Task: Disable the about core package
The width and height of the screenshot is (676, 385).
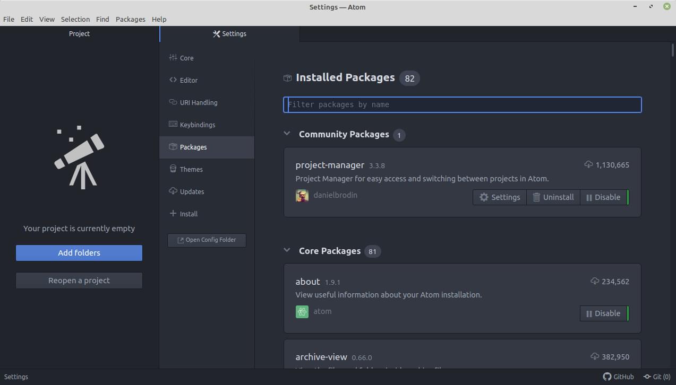Action: point(603,313)
